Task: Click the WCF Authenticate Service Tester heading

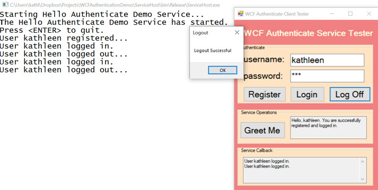Action: 309,33
